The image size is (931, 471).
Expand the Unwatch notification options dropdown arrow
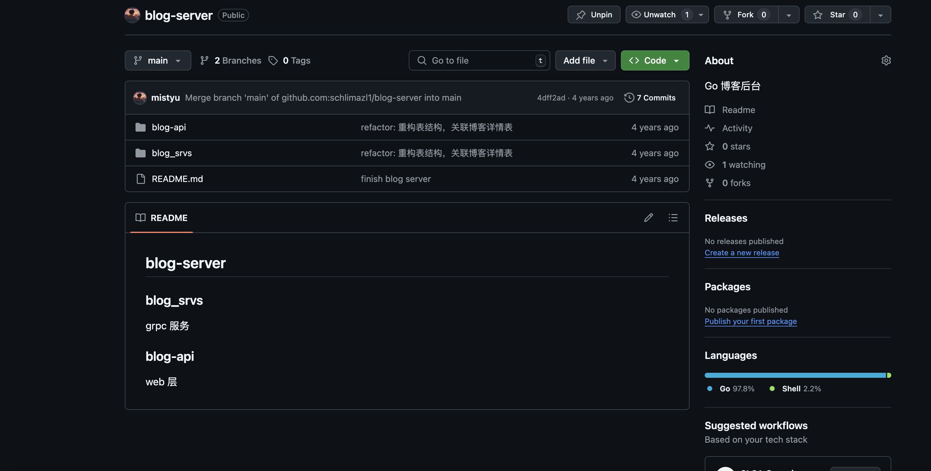pos(701,15)
